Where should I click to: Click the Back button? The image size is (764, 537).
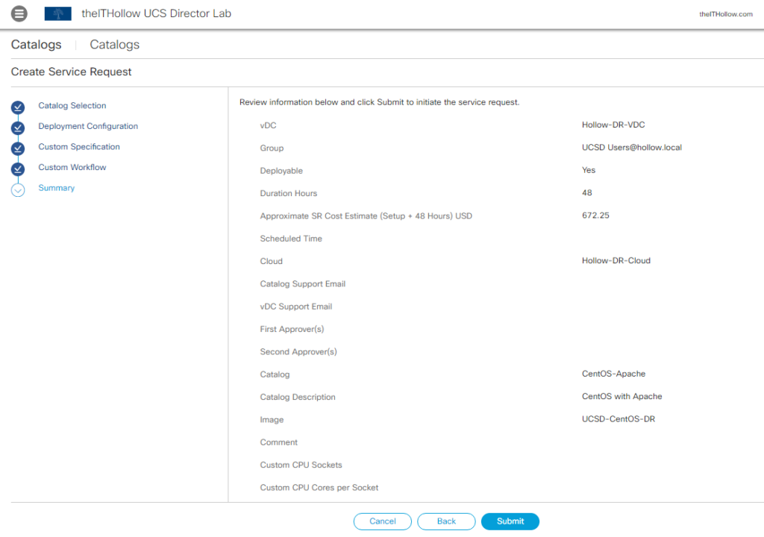(446, 521)
